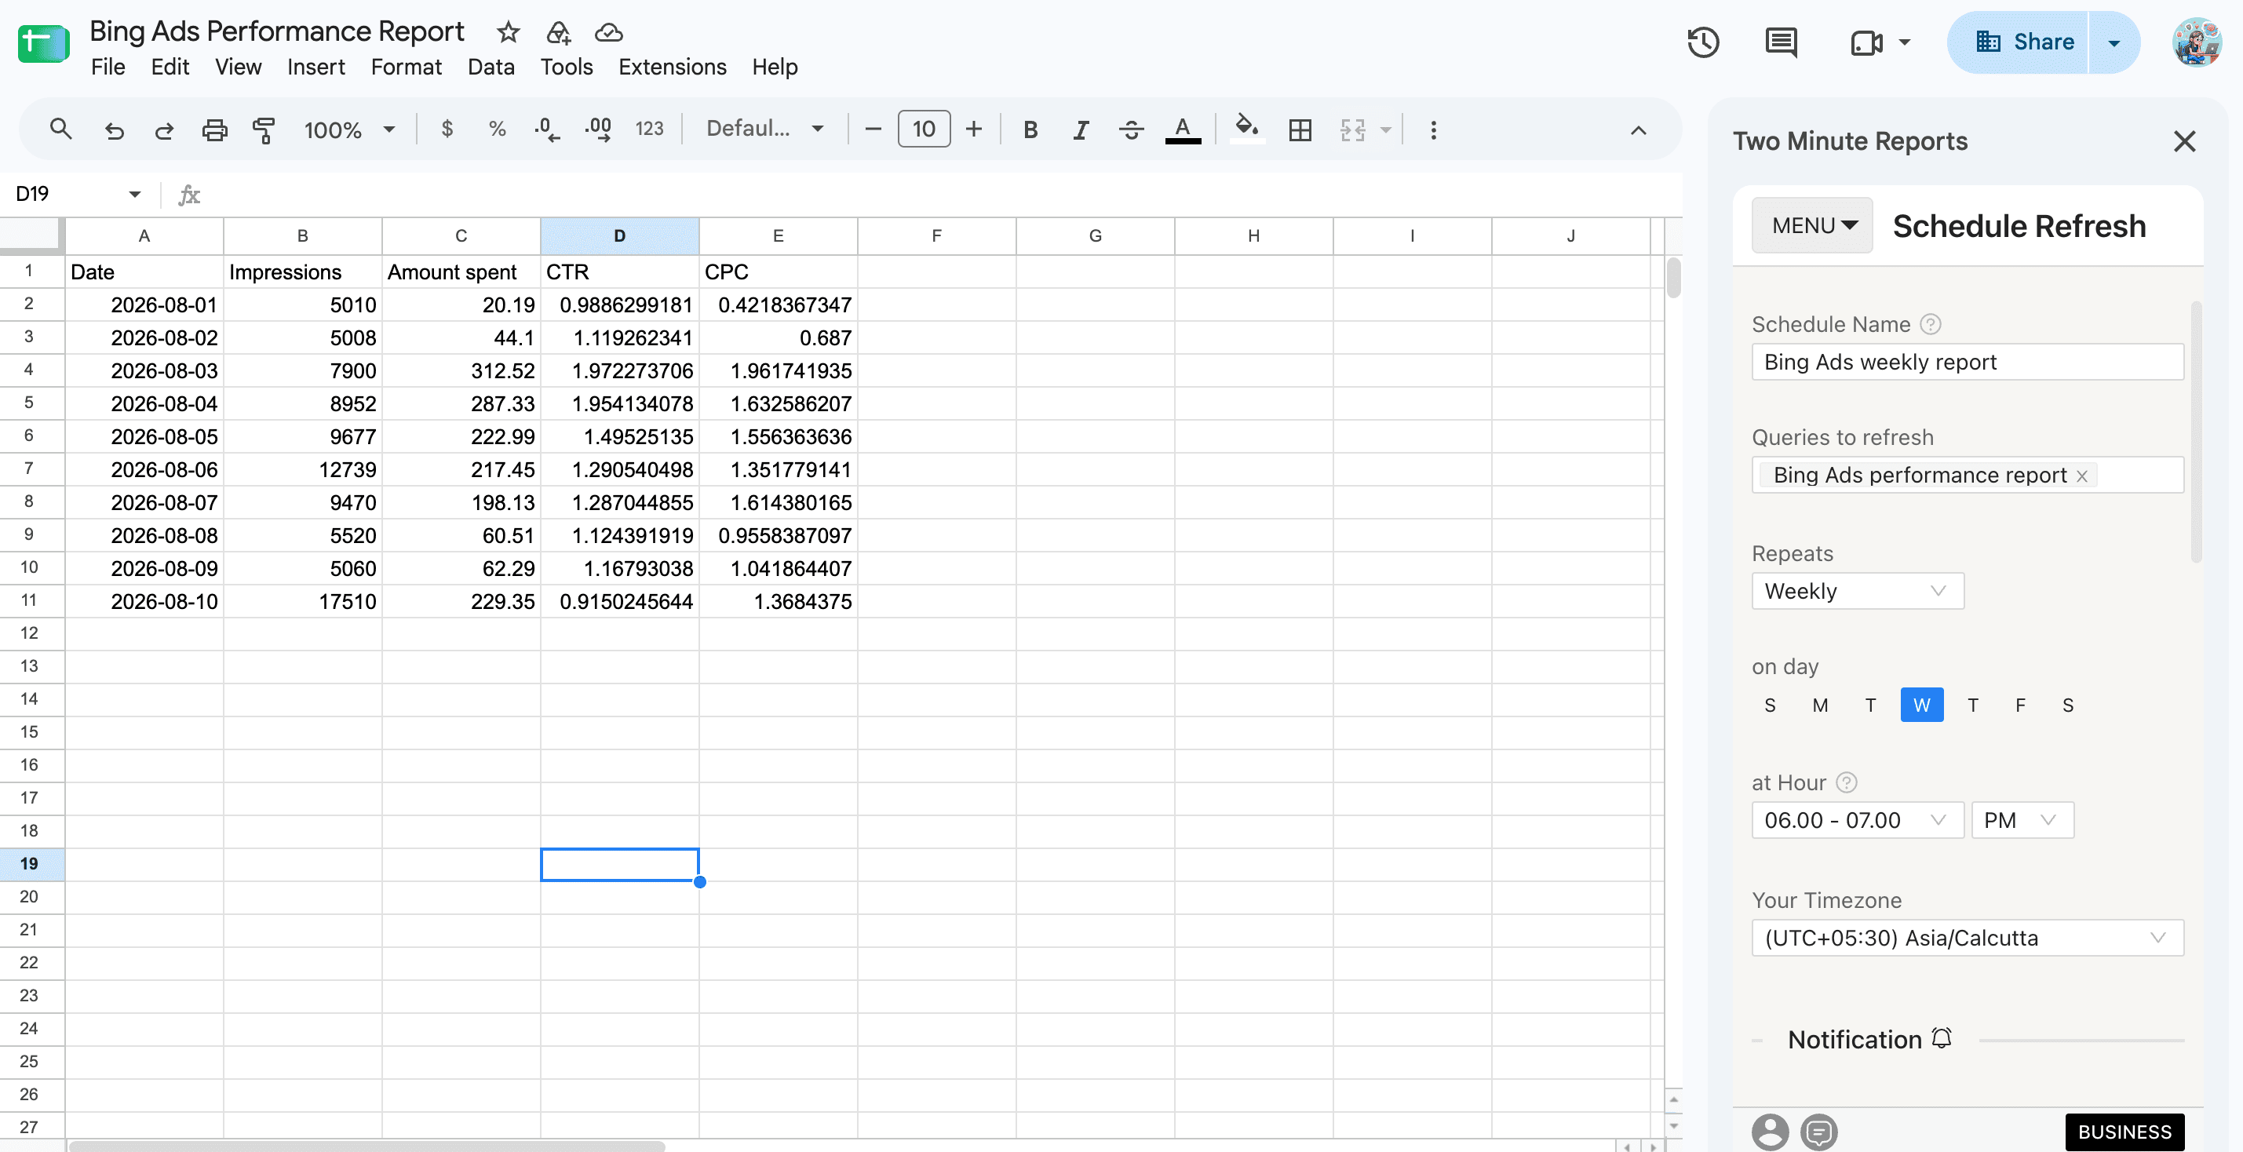Expand Meet call options arrow

pyautogui.click(x=1904, y=42)
